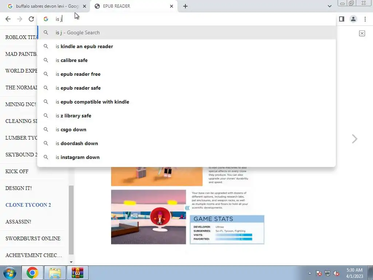Click the GAME STATS heading
The height and width of the screenshot is (280, 373).
[213, 219]
